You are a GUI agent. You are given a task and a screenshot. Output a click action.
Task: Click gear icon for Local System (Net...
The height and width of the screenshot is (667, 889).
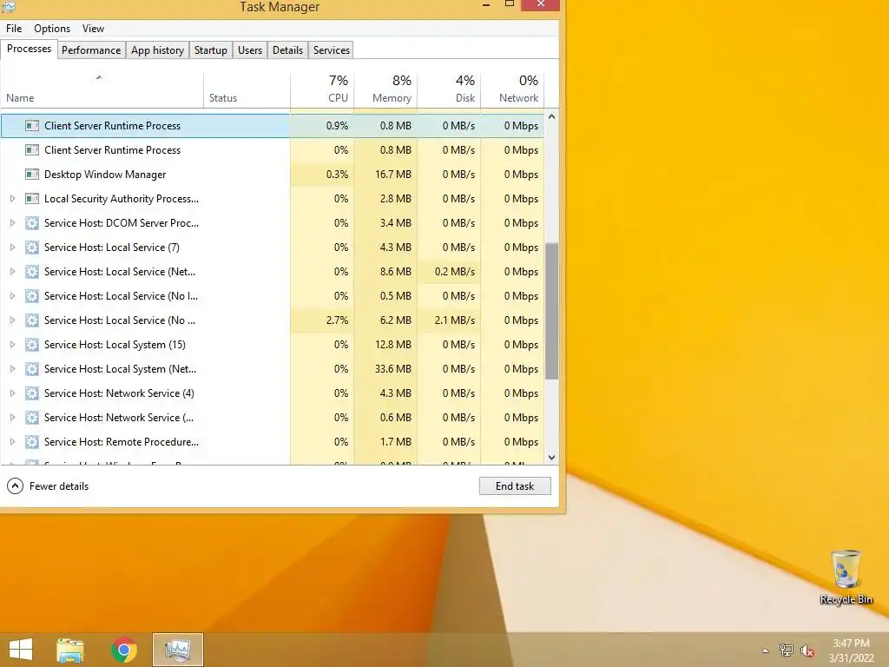[32, 369]
